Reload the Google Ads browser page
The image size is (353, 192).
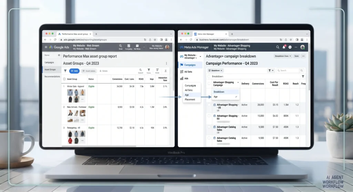click(55, 40)
